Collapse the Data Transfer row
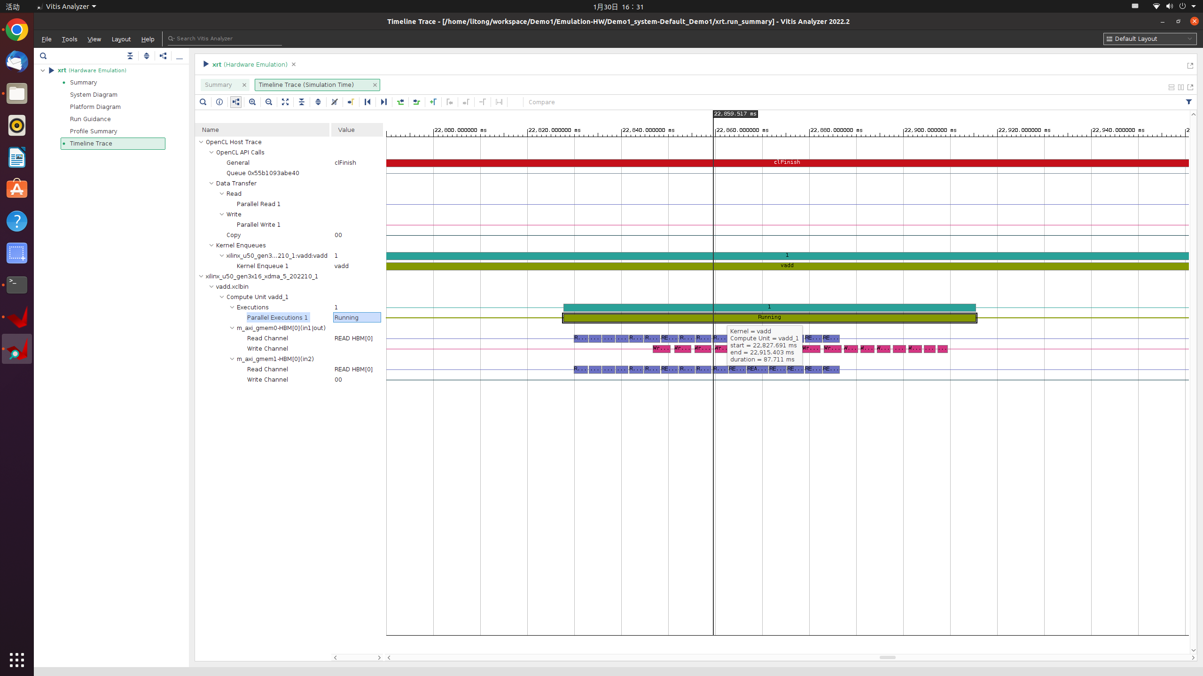The width and height of the screenshot is (1203, 676). (x=211, y=183)
